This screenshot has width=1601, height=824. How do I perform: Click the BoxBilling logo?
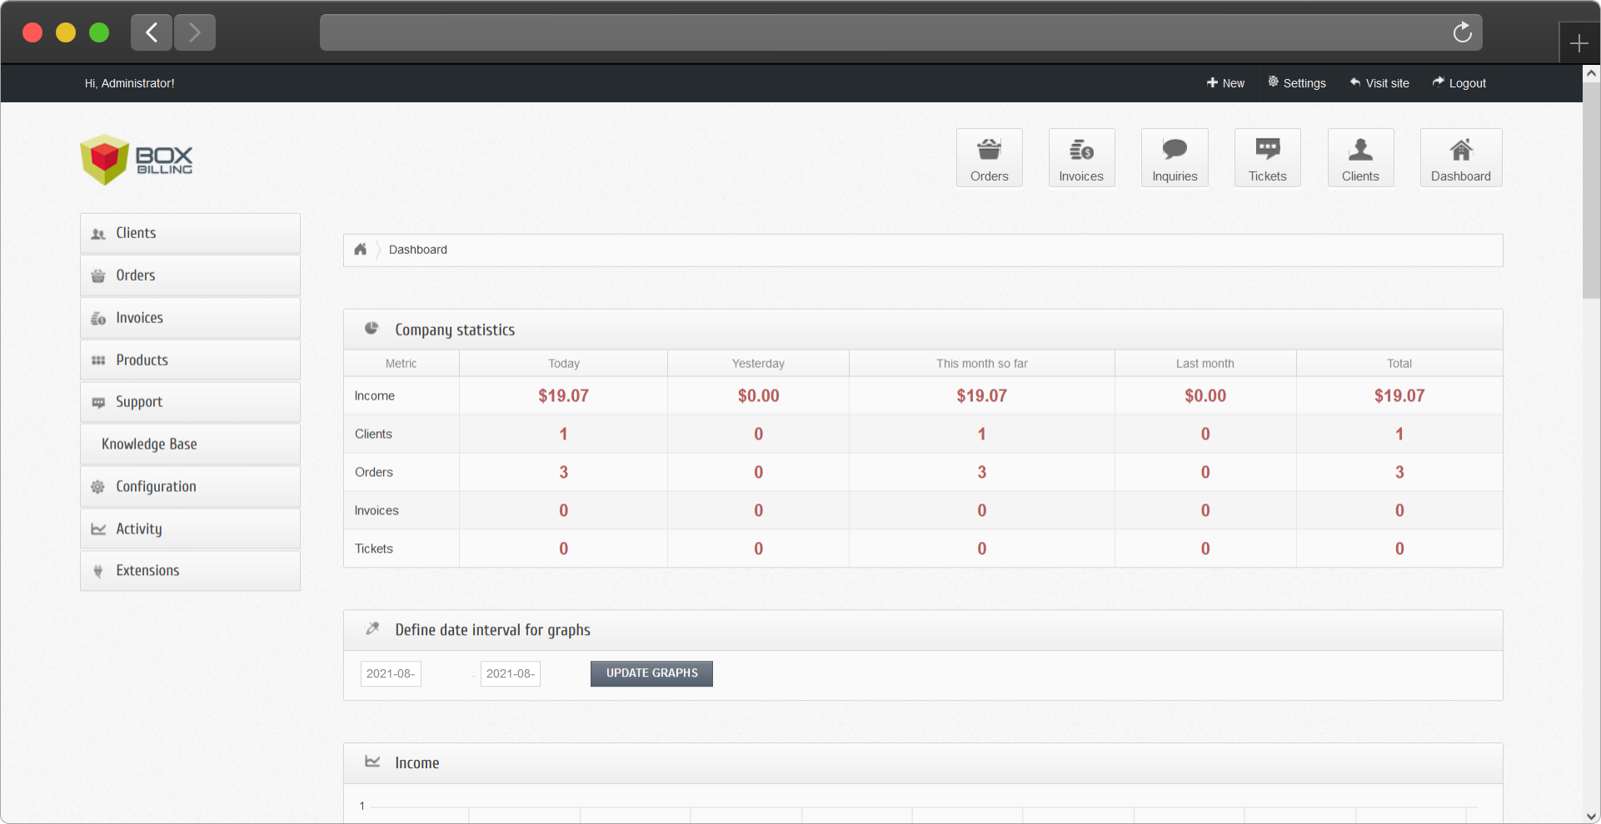[x=137, y=159]
